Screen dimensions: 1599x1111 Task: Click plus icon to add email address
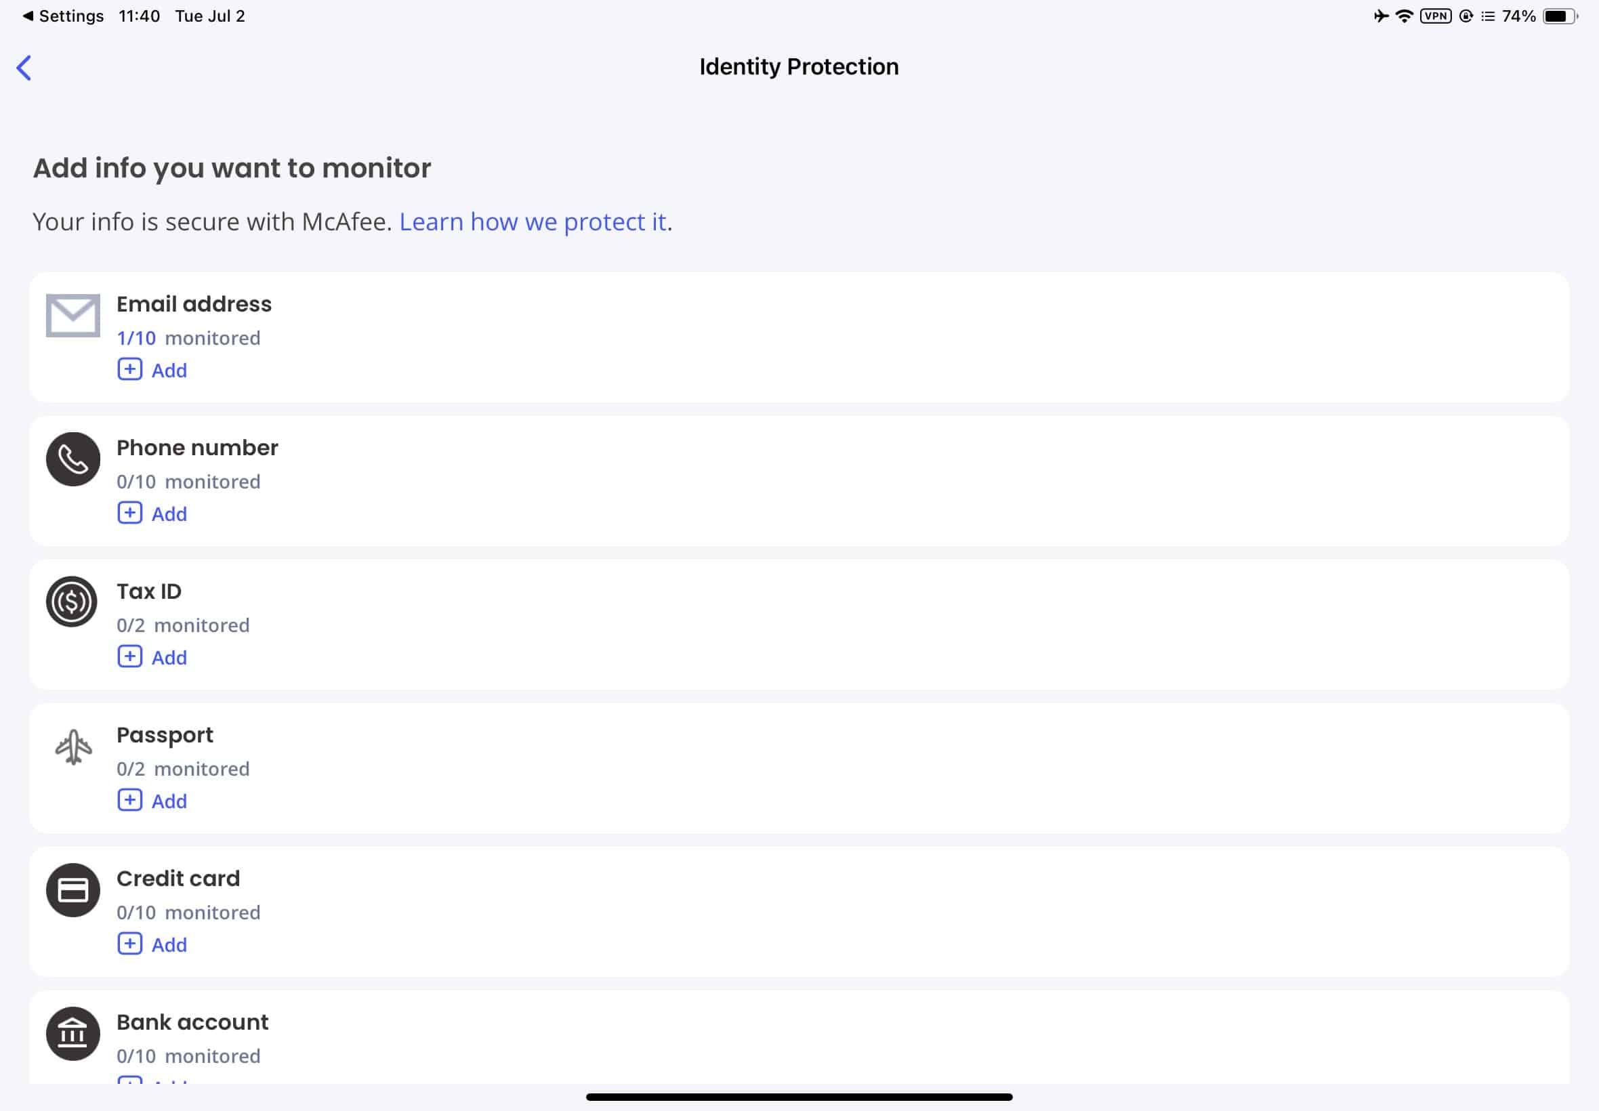coord(129,370)
